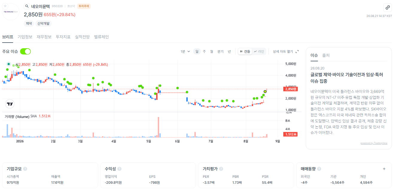Click the red 2,850원 price label on the axis
This screenshot has height=190, width=394.
coord(290,89)
